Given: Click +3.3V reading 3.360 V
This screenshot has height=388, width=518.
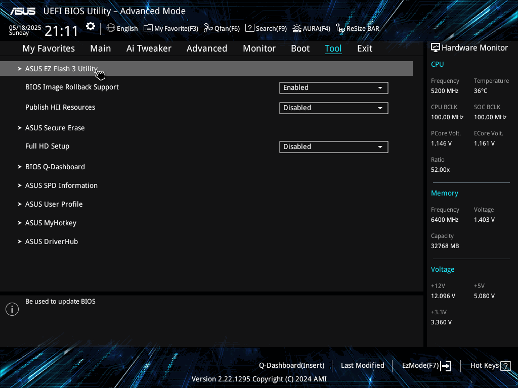Looking at the screenshot, I should click(441, 322).
